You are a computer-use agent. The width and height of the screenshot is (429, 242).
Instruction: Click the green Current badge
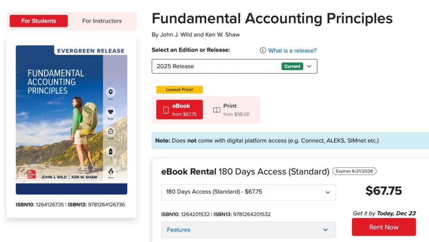click(292, 66)
